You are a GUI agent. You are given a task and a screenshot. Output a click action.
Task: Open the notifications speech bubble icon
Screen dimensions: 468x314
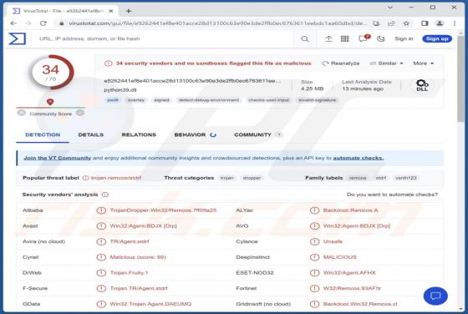coord(364,38)
